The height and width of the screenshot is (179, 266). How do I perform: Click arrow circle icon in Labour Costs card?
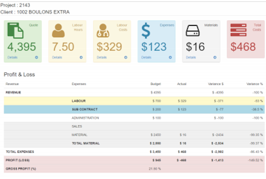tap(126, 57)
